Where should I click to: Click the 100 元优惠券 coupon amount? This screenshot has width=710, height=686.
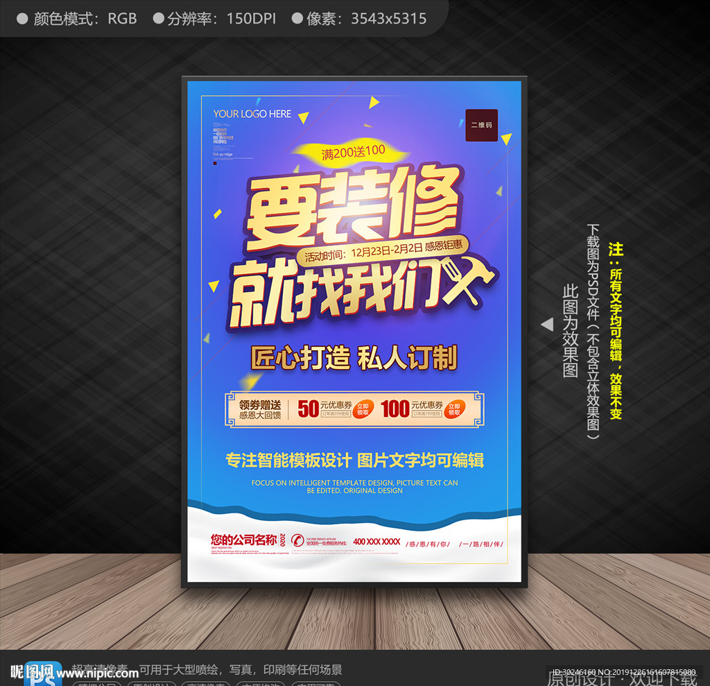pos(412,409)
